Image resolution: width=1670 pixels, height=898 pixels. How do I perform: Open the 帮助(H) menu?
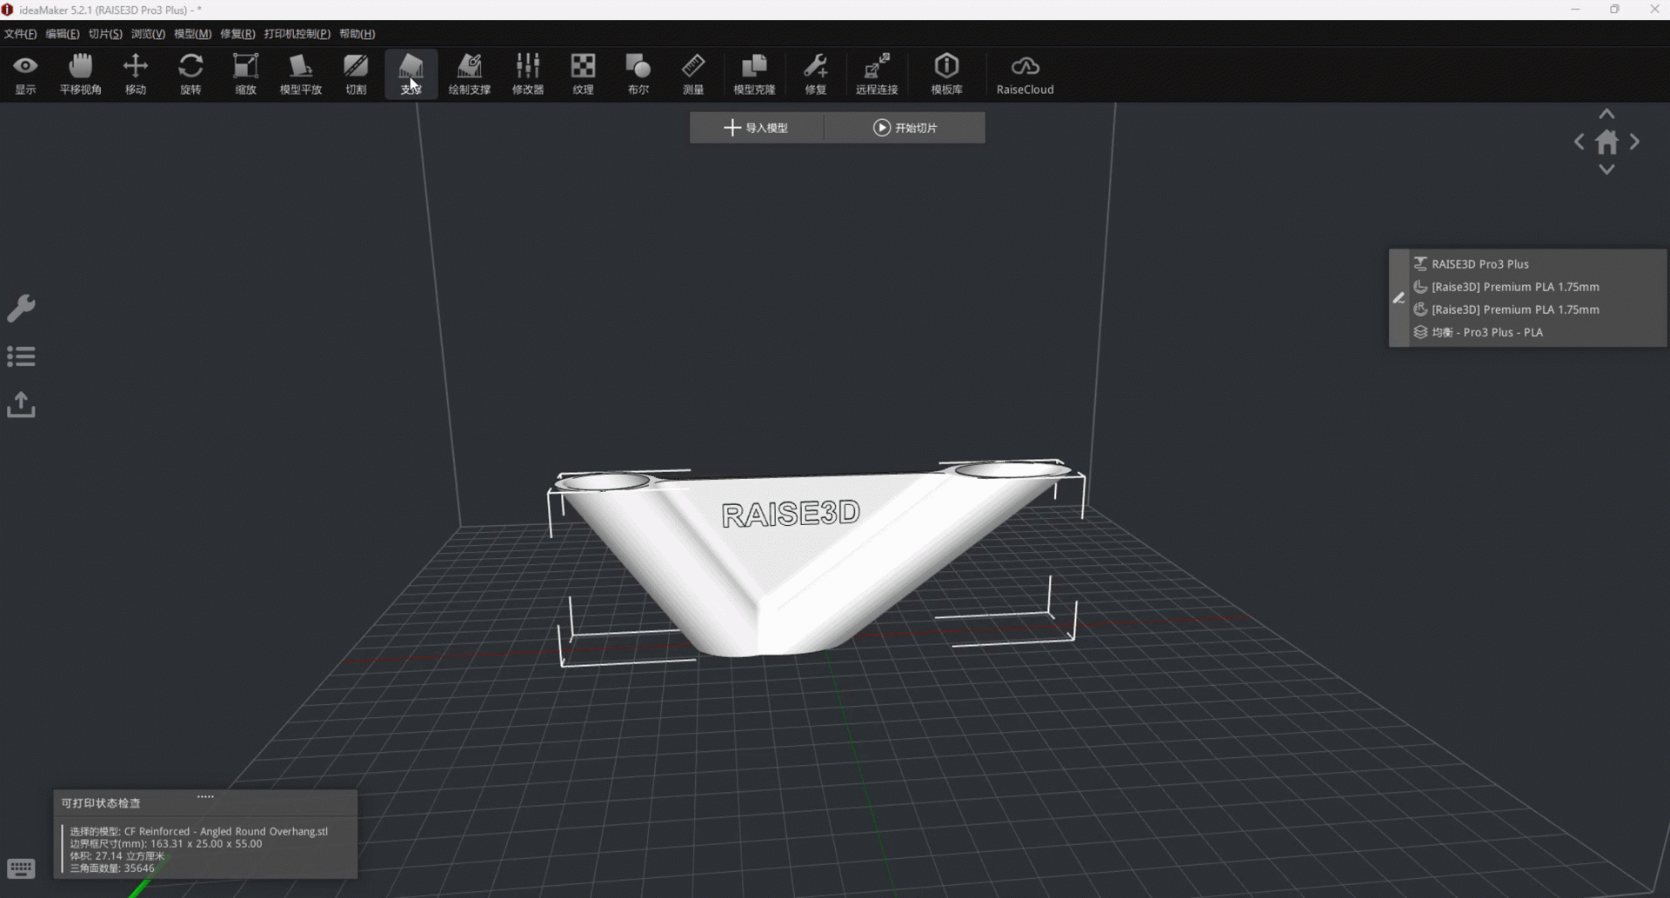click(357, 34)
